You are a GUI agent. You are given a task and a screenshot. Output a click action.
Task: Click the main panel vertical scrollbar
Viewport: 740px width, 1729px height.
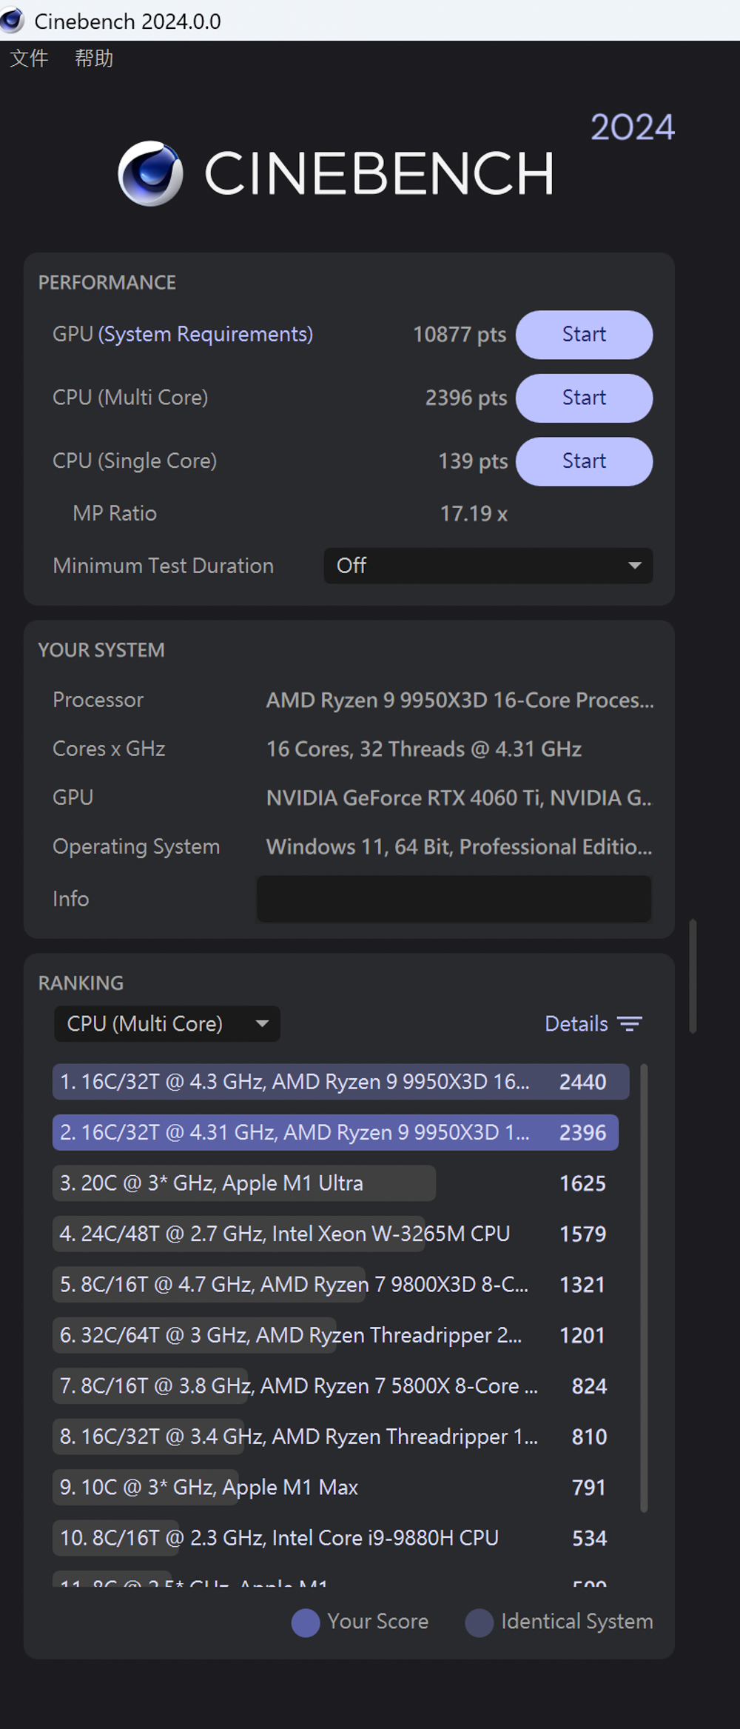[x=693, y=976]
